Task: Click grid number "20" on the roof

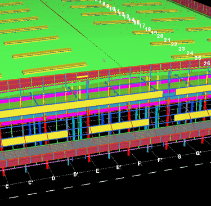Action: (160, 36)
